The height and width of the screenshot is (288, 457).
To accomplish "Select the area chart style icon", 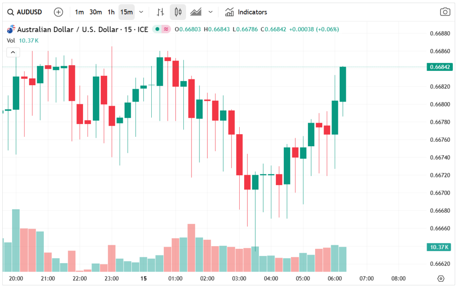I will tap(196, 12).
